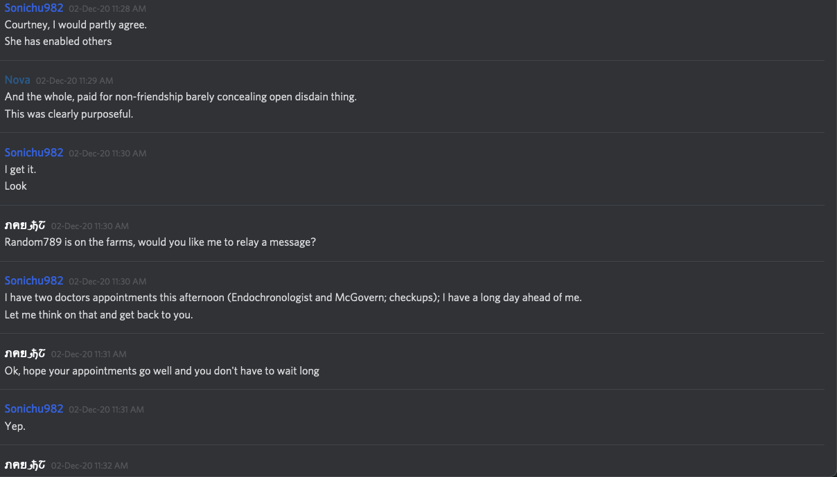Click Sonichu982 username above "Yep."

(x=34, y=409)
